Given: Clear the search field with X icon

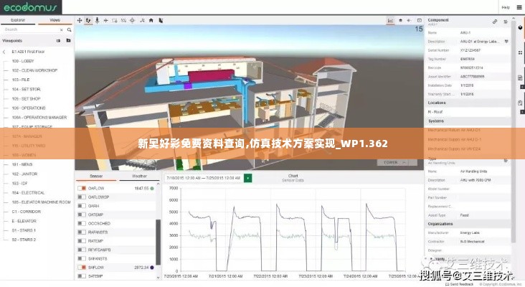Looking at the screenshot, I should [61, 30].
